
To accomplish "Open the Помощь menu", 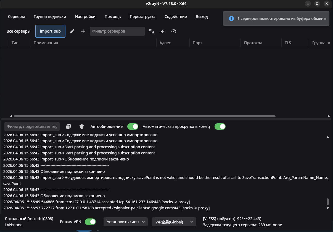I will click(113, 17).
